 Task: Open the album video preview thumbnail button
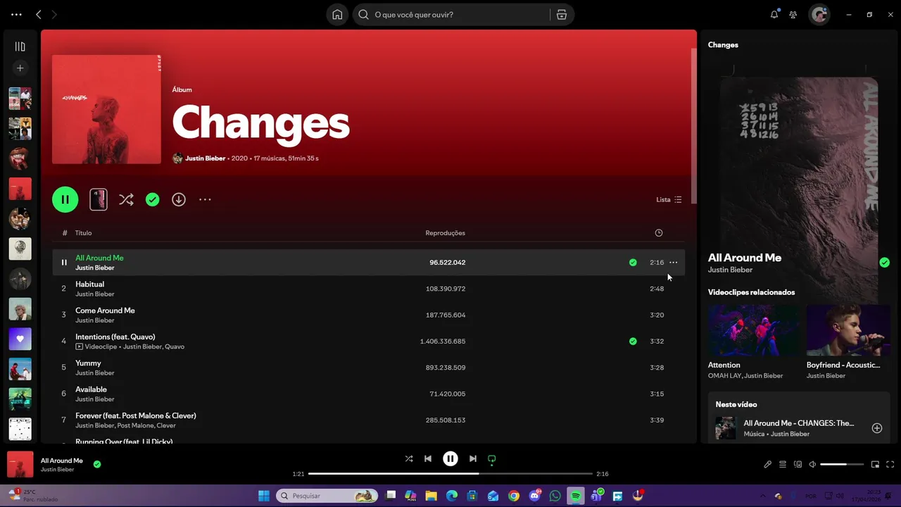click(99, 199)
